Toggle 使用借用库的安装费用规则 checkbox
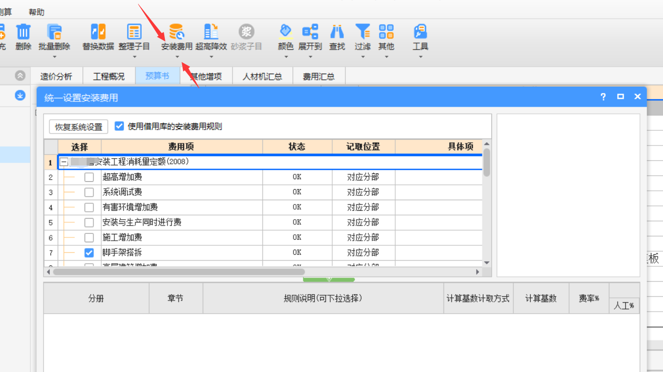 tap(119, 126)
